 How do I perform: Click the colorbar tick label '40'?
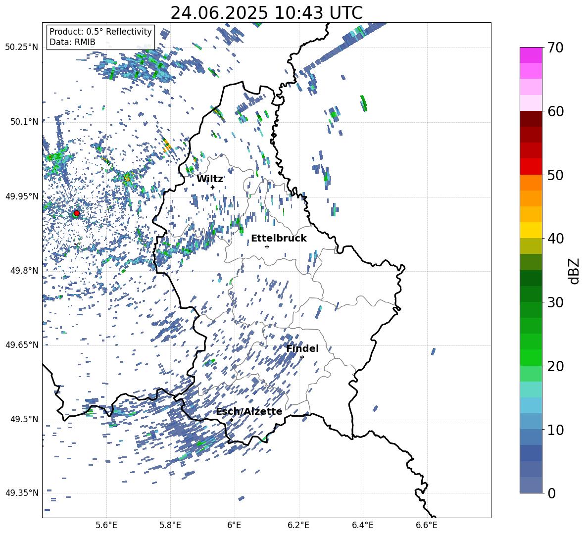pyautogui.click(x=555, y=239)
